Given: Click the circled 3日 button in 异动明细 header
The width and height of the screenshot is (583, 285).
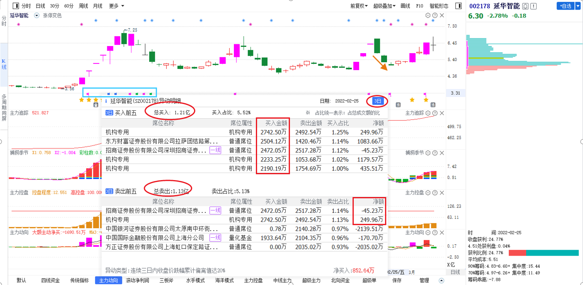Looking at the screenshot, I should (x=377, y=101).
